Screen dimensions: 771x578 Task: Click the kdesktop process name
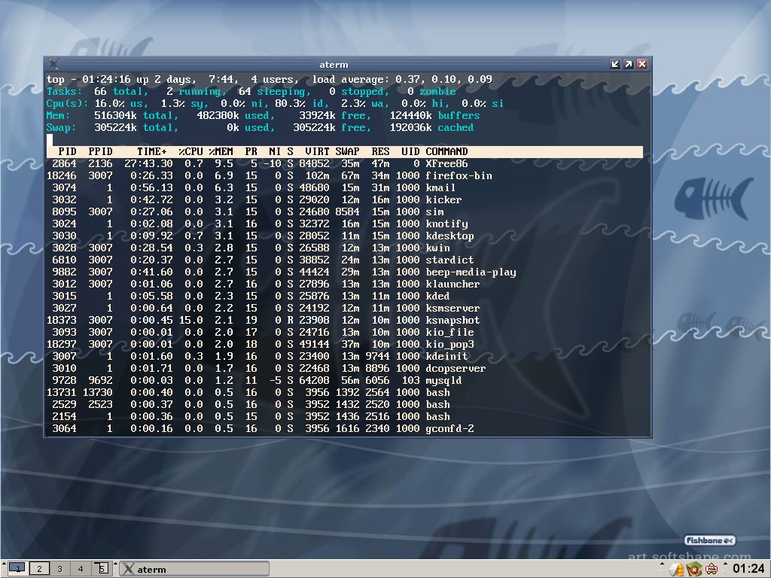[x=449, y=236]
